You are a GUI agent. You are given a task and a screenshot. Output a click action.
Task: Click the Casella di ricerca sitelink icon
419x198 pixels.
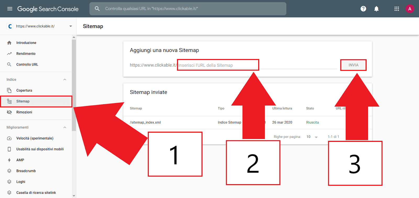coord(9,193)
